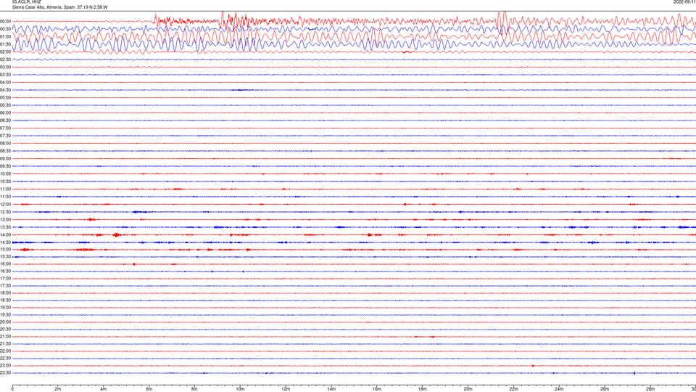Select the 16:30 time row label
Image resolution: width=696 pixels, height=392 pixels.
[5, 271]
